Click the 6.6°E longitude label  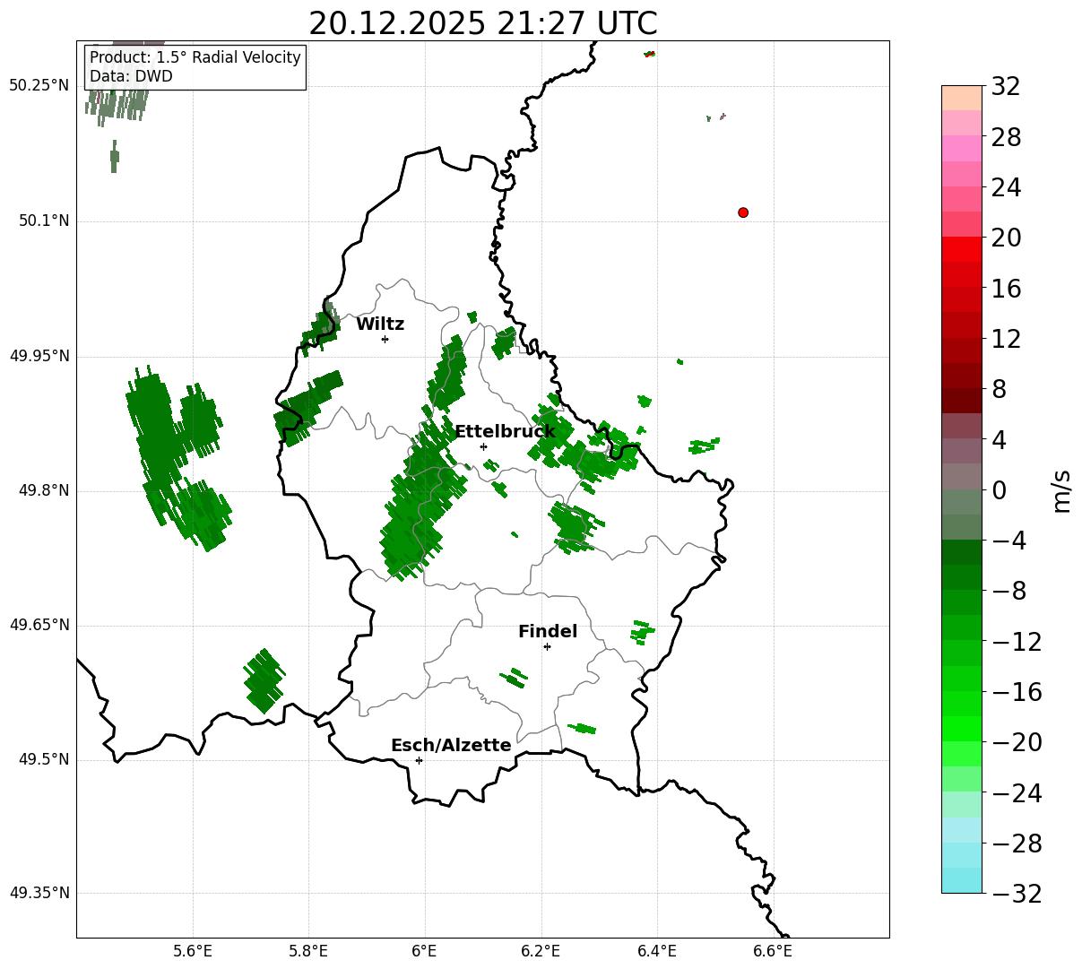pyautogui.click(x=774, y=951)
